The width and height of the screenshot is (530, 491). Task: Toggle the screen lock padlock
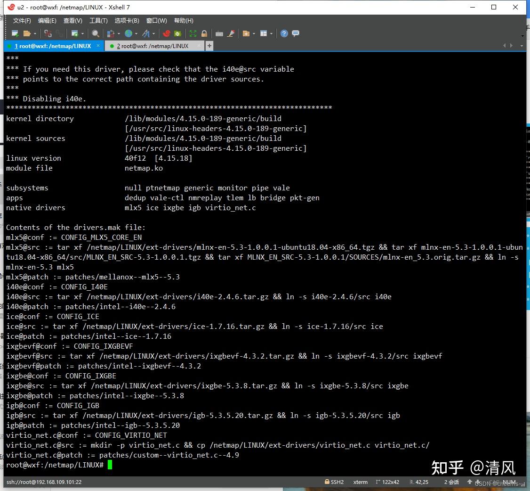(204, 33)
